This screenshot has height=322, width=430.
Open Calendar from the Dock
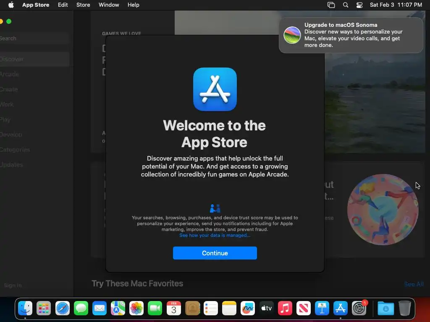[173, 308]
